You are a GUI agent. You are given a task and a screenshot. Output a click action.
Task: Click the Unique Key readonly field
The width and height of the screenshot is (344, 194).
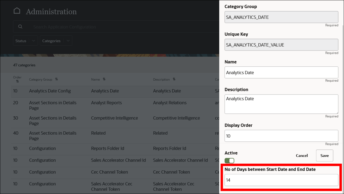[281, 45]
